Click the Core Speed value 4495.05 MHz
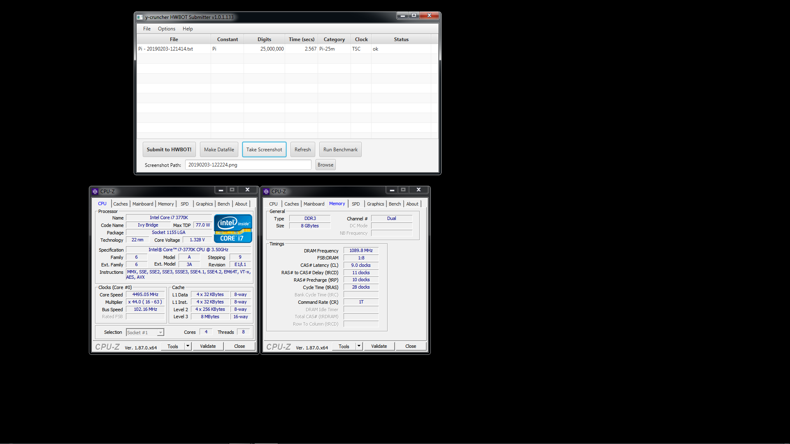The height and width of the screenshot is (444, 790). pyautogui.click(x=145, y=295)
